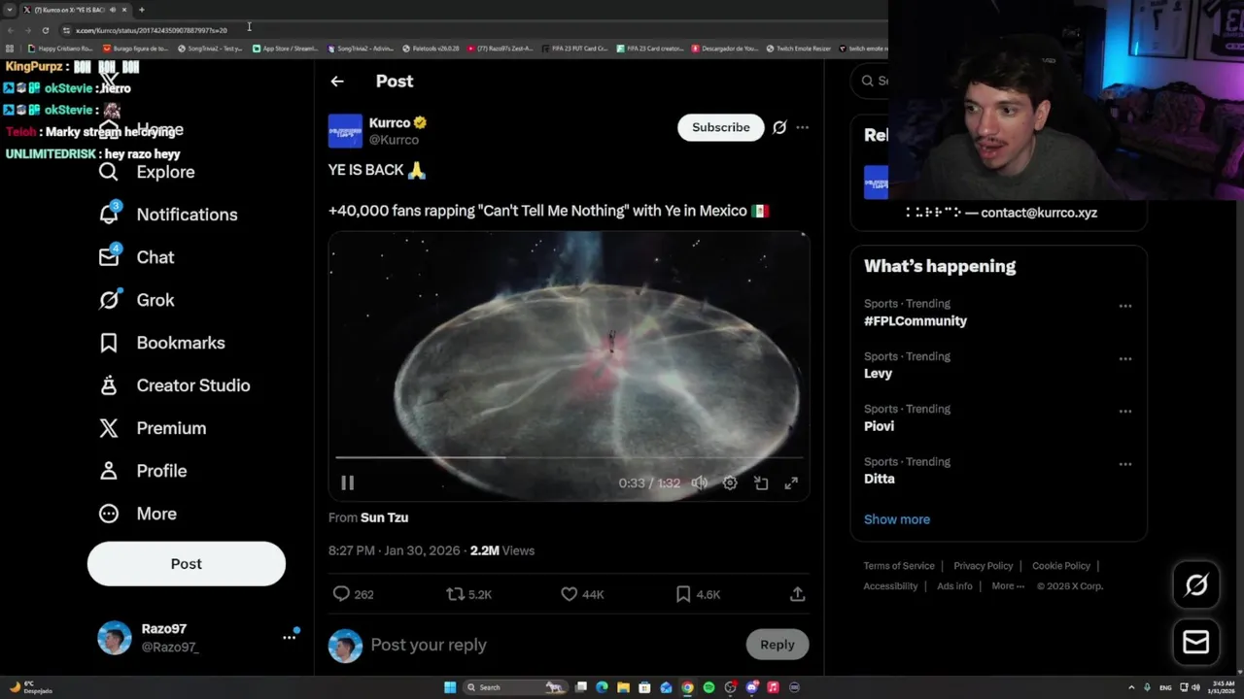Viewport: 1244px width, 699px height.
Task: Open the Razo97 account switcher menu
Action: [289, 638]
